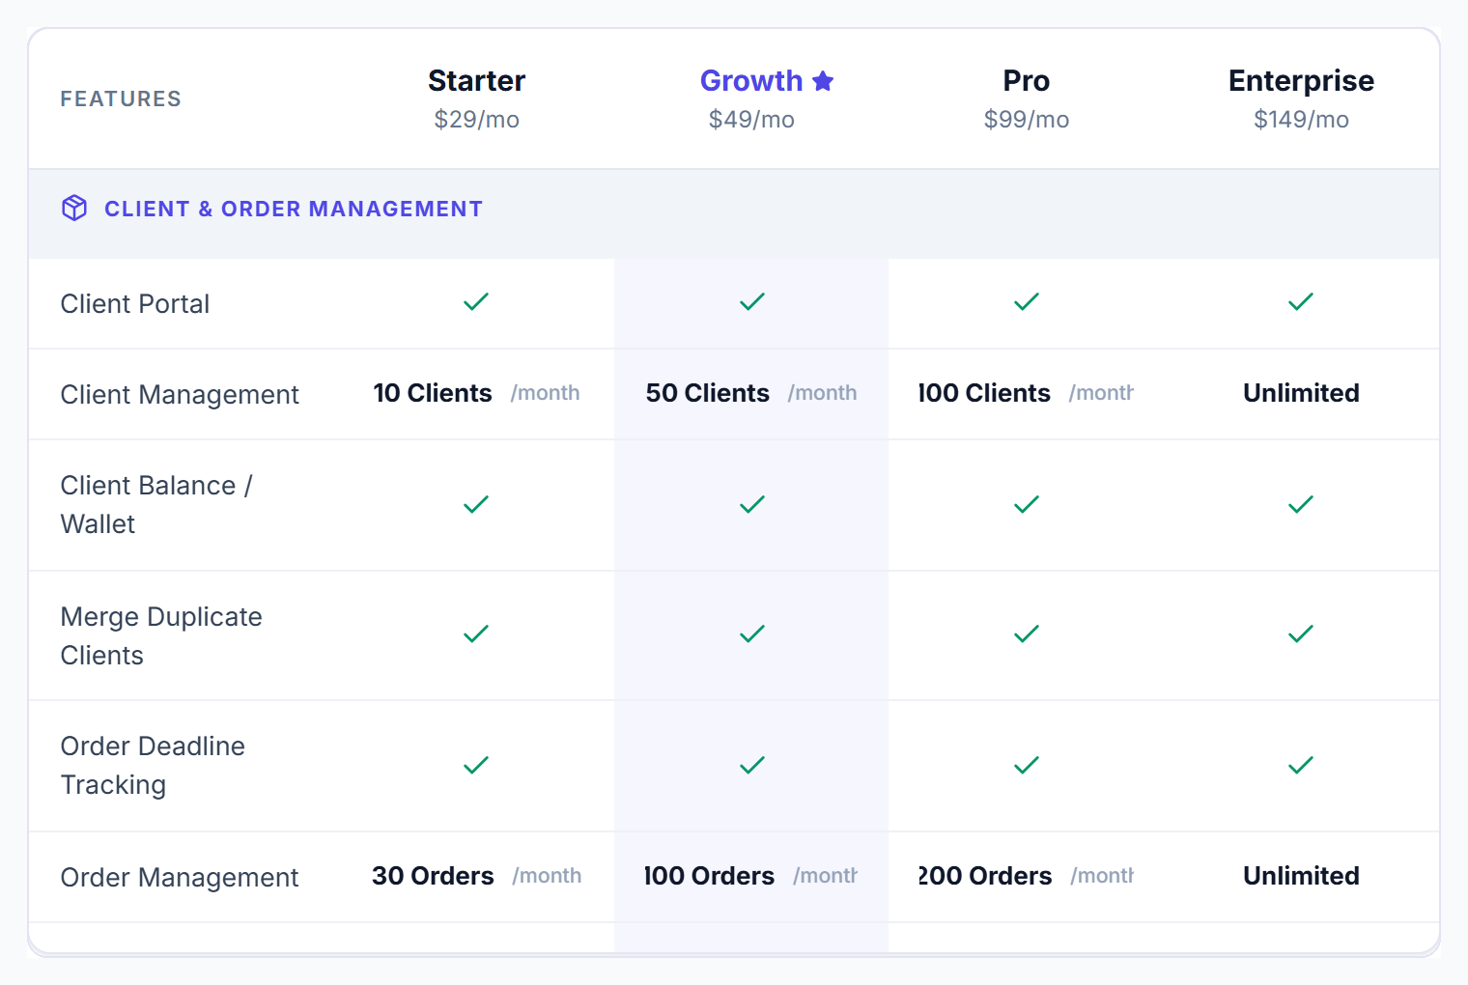Click Enterprise checkmark for Order Deadline Tracking
Screen dimensions: 1468x985
click(x=1301, y=766)
